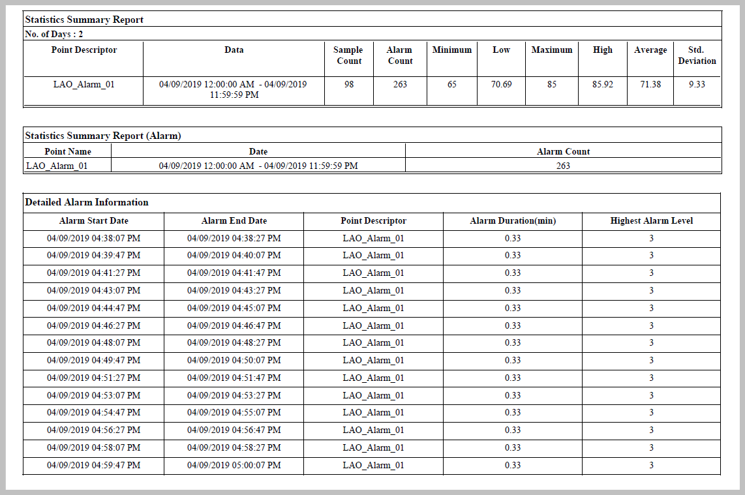Click alarm start time 04:54:47 PM

coord(93,412)
